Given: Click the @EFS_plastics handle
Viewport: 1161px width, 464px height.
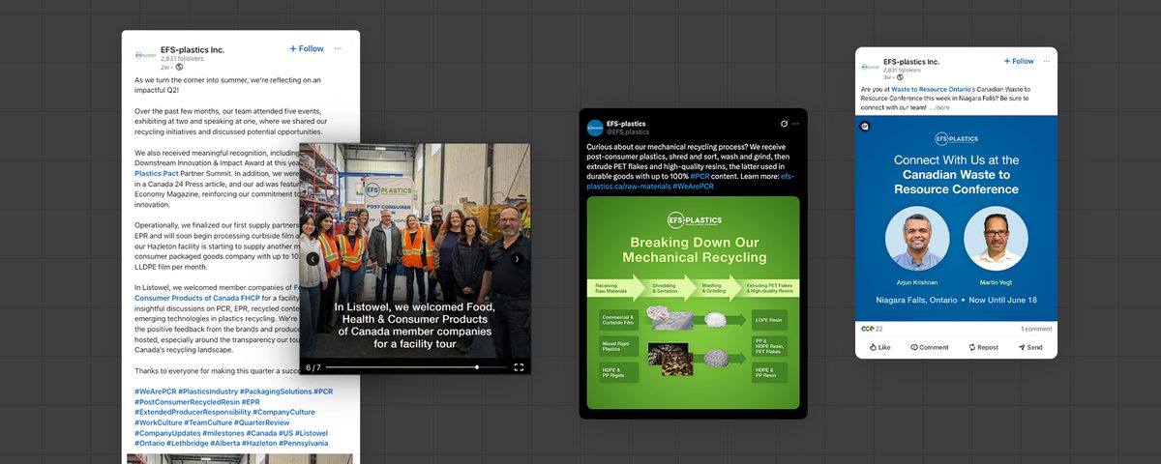Looking at the screenshot, I should pos(628,131).
